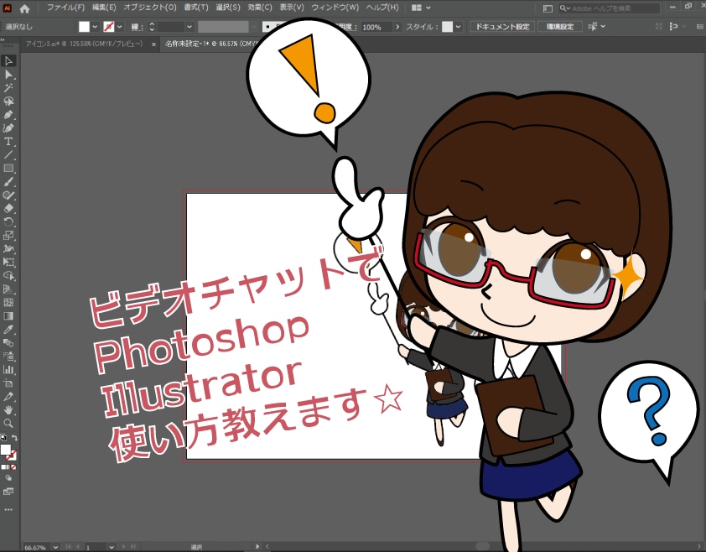The height and width of the screenshot is (552, 706).
Task: Select the Pen tool
Action: [8, 115]
